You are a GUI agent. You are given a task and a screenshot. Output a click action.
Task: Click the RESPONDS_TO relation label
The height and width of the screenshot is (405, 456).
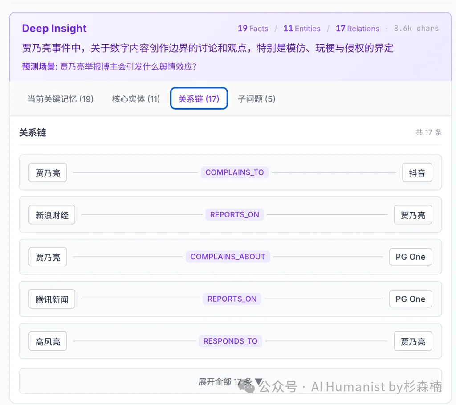click(x=230, y=341)
